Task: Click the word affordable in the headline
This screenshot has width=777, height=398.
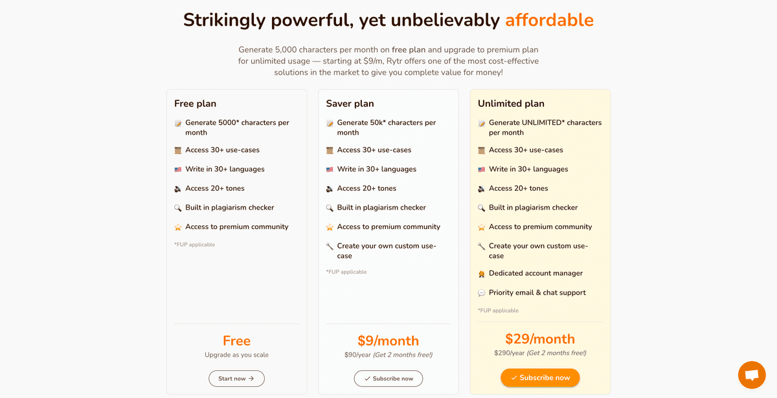Action: [x=550, y=20]
